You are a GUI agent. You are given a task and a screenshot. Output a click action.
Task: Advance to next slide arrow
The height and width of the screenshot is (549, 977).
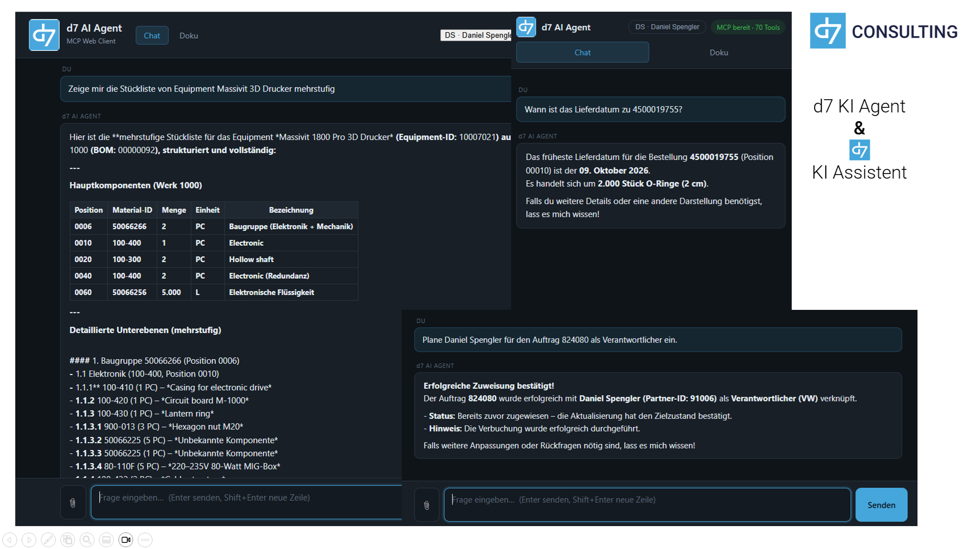pos(29,540)
